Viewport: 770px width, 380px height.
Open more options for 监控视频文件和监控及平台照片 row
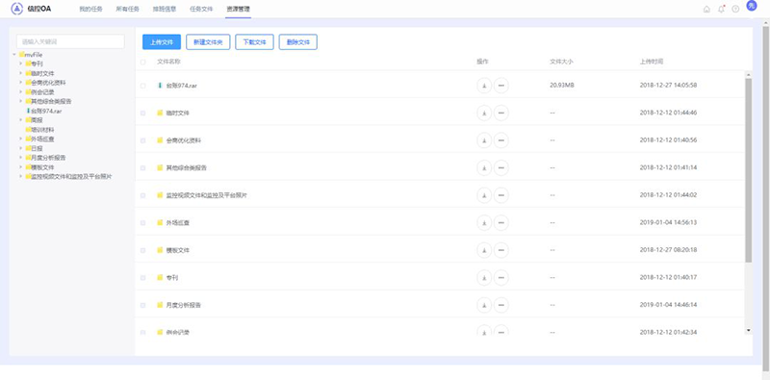(x=500, y=195)
